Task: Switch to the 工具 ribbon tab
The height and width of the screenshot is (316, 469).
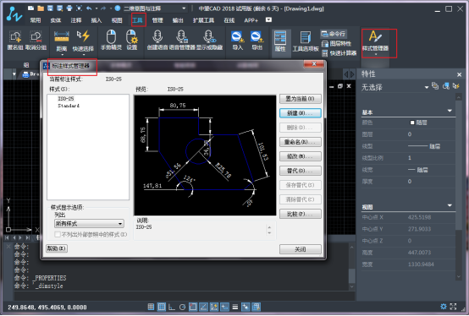Action: point(138,20)
